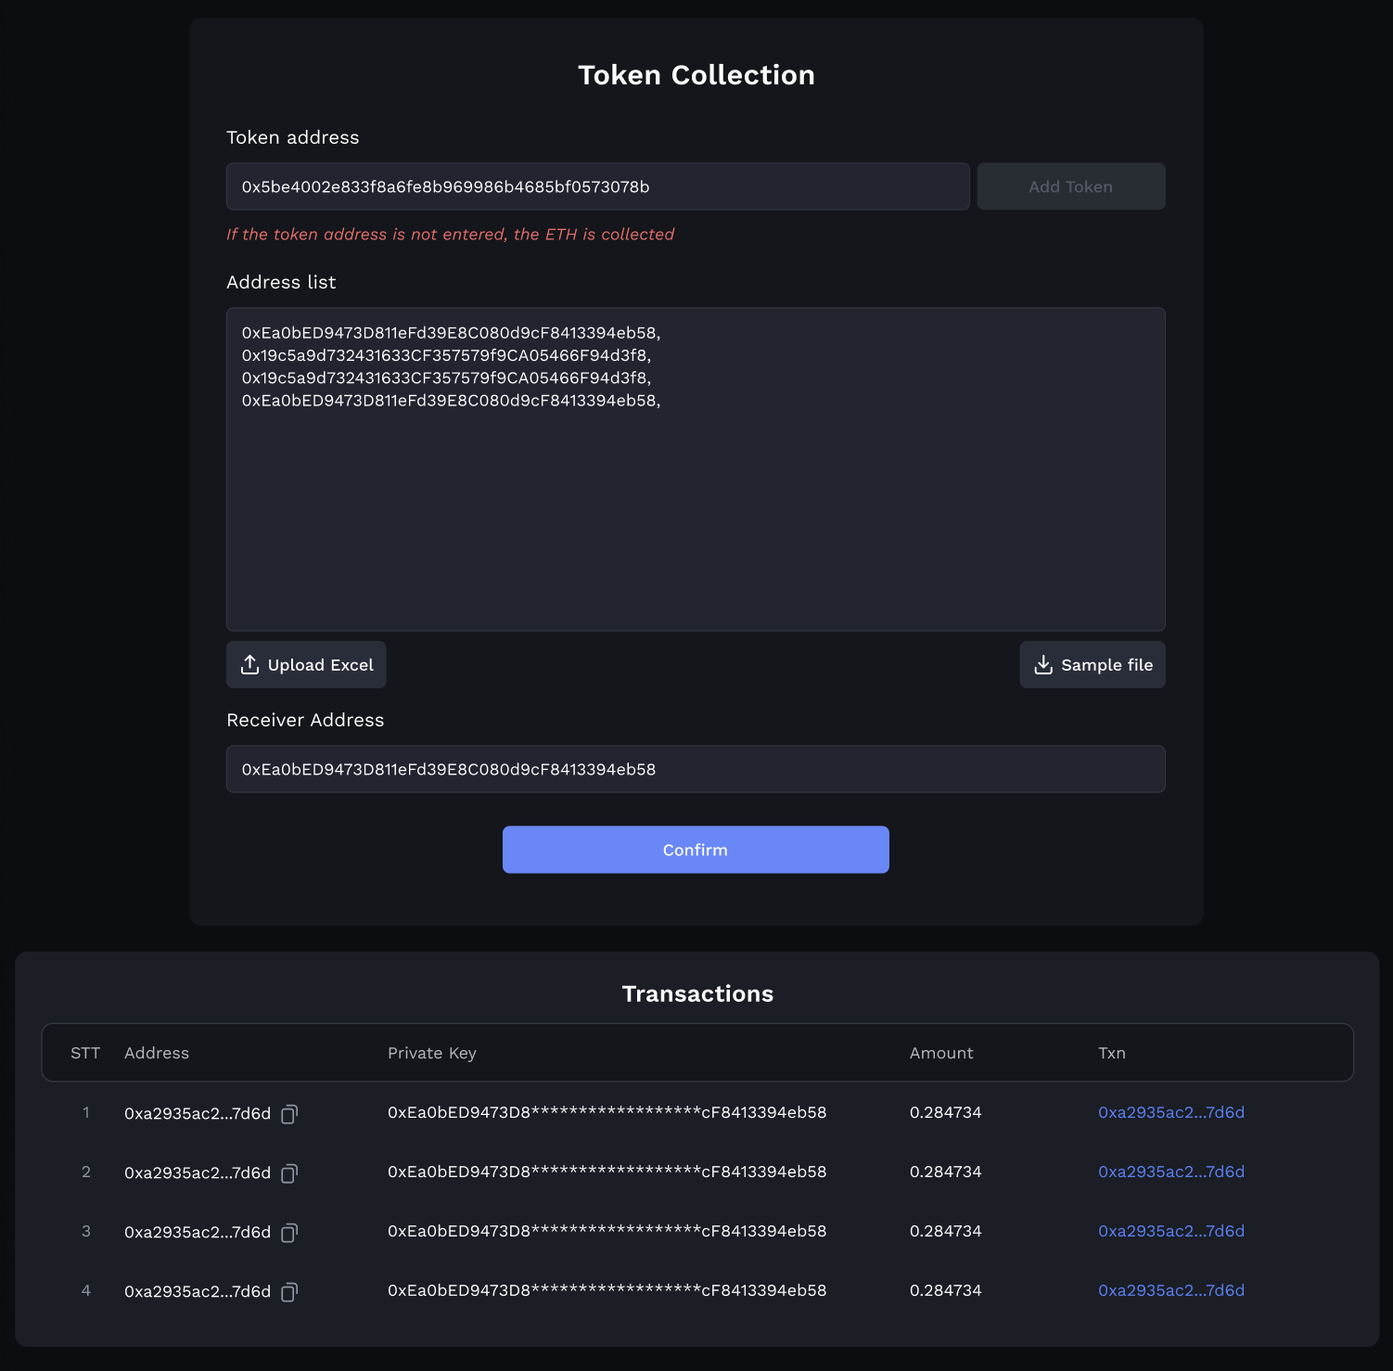Copy address in transaction row 4
The height and width of the screenshot is (1371, 1393).
coord(289,1292)
